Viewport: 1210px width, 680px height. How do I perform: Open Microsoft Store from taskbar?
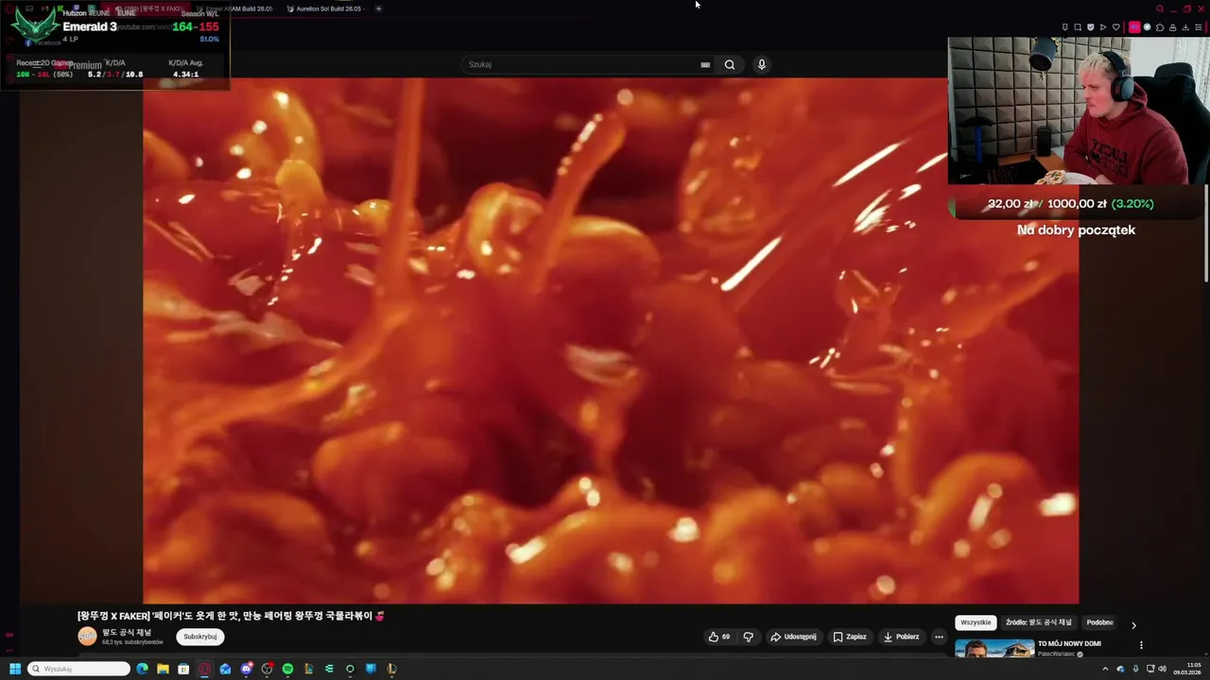point(183,669)
